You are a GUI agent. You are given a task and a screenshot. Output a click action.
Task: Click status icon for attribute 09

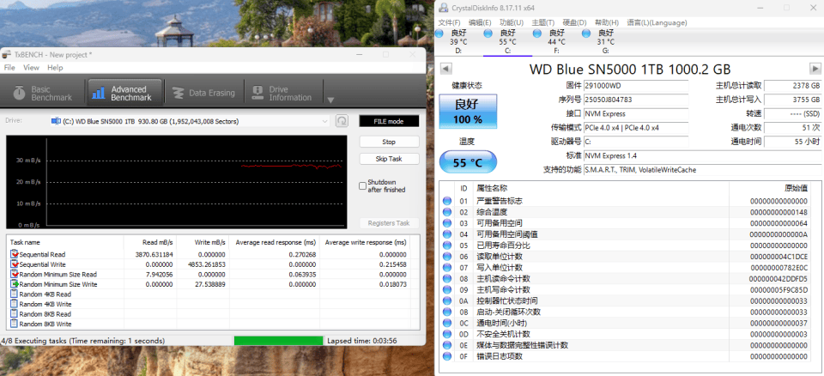[447, 290]
